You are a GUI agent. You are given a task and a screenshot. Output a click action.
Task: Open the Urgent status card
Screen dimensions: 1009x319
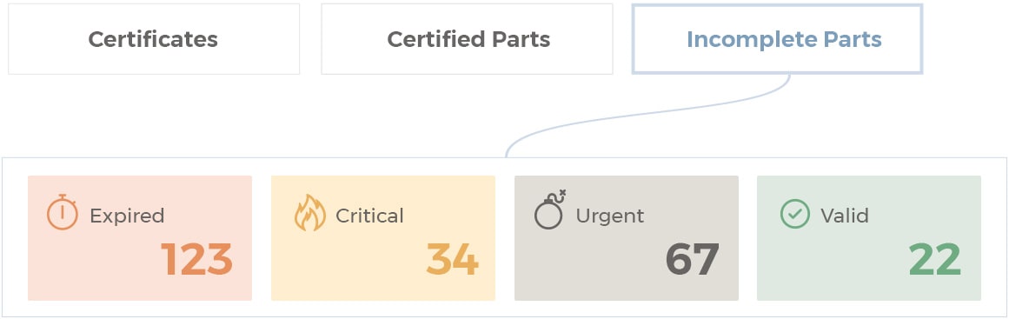(x=626, y=238)
